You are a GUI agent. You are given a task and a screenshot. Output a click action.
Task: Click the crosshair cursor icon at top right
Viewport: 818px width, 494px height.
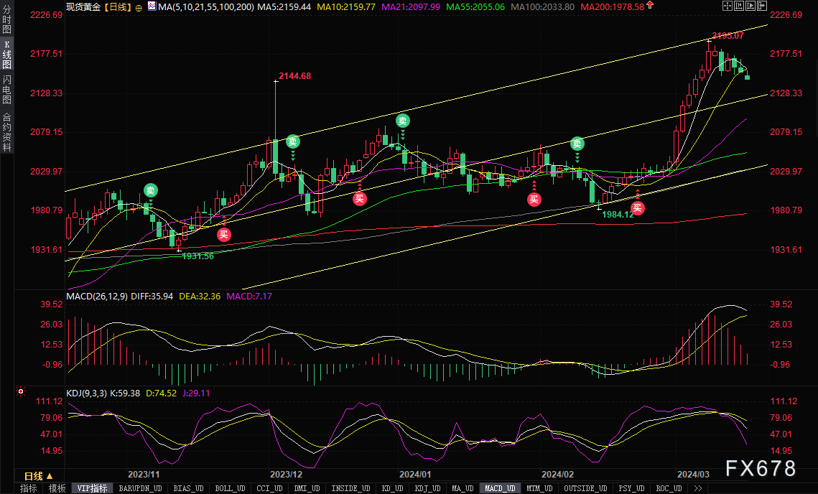(728, 6)
